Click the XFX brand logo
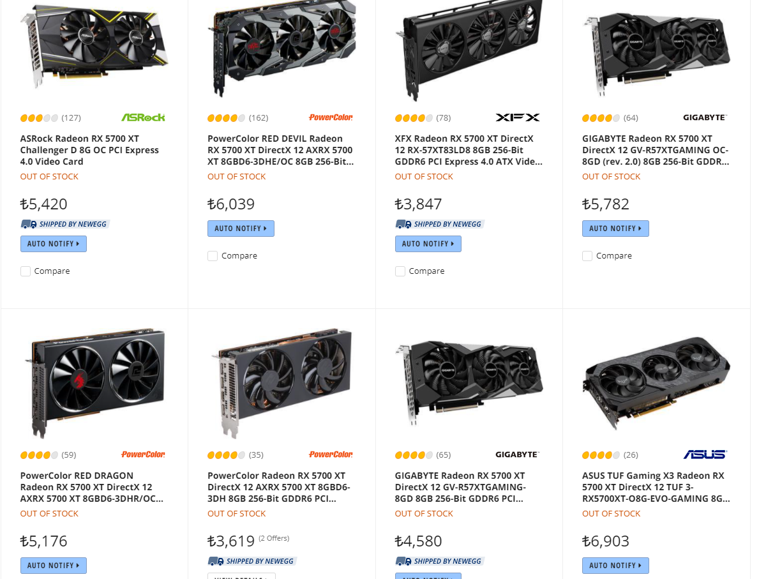This screenshot has height=579, width=759. pyautogui.click(x=518, y=117)
